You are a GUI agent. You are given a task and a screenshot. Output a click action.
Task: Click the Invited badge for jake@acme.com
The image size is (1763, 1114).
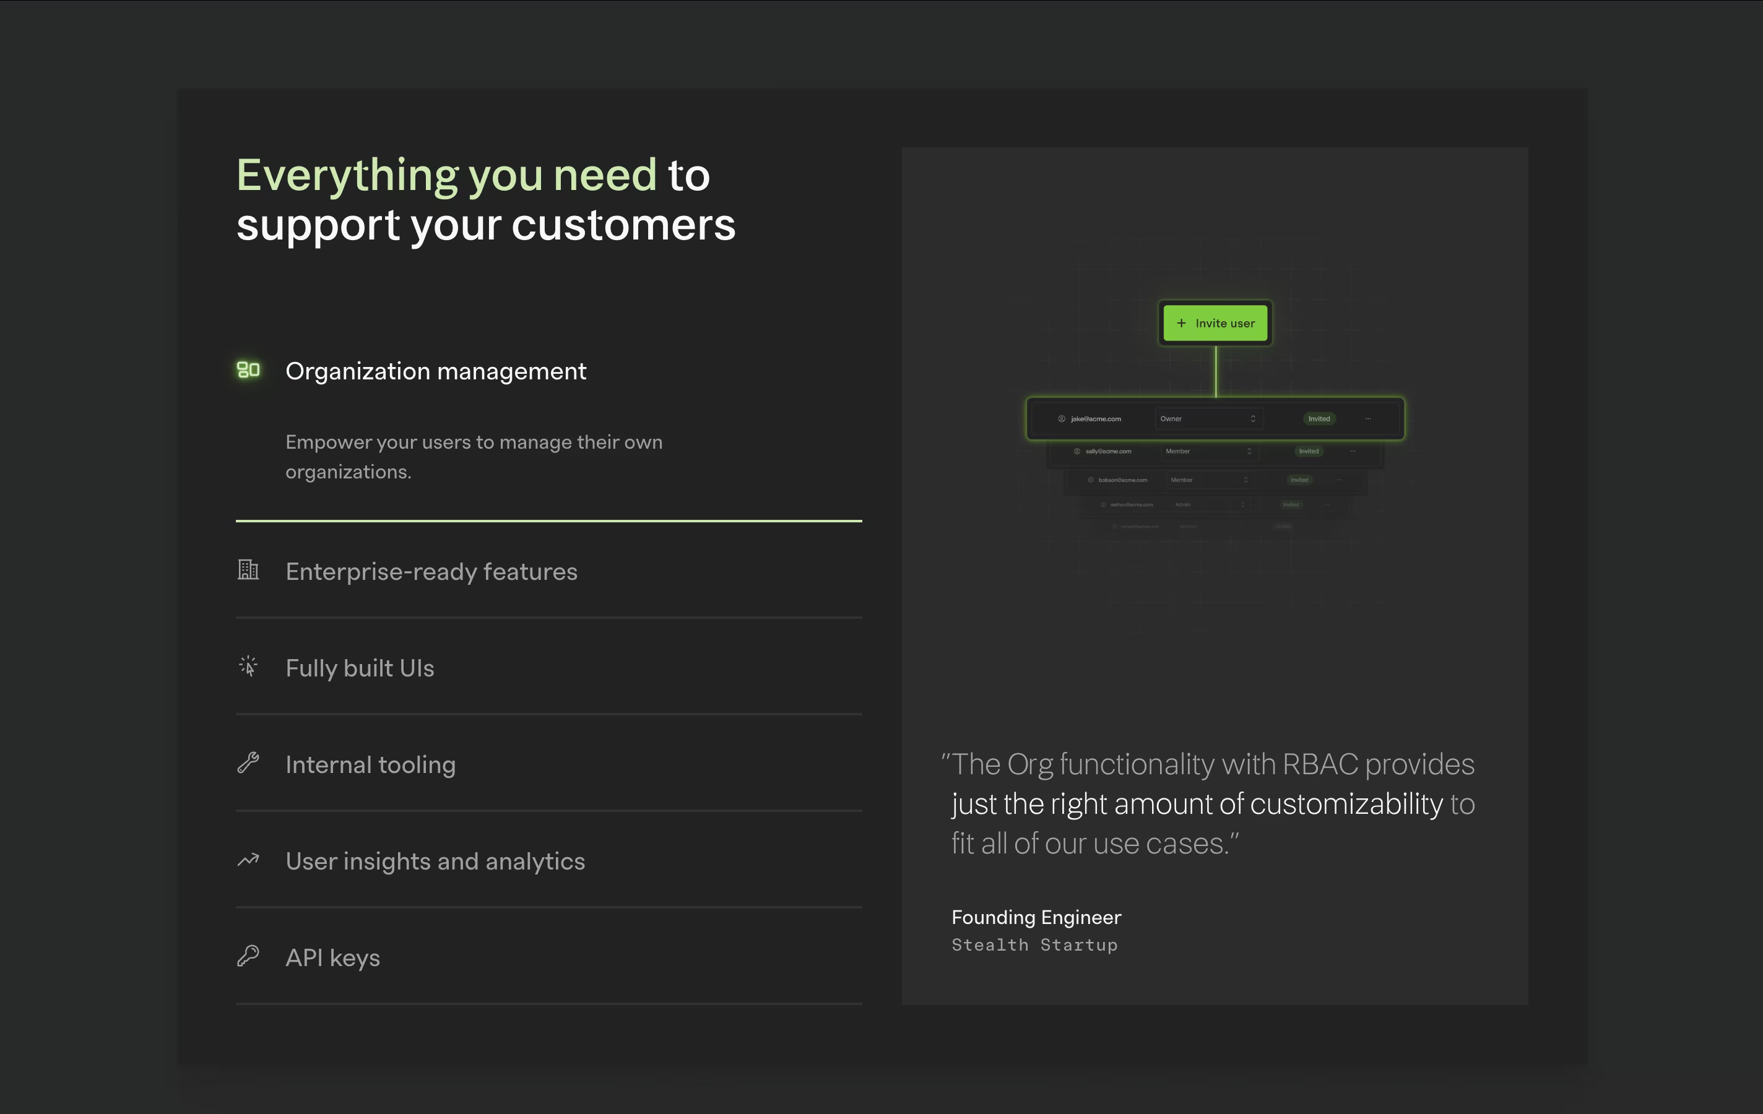tap(1319, 418)
